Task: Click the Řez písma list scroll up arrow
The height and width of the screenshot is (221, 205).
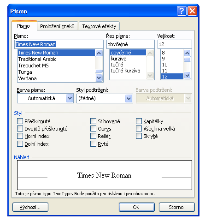Action: coord(150,54)
